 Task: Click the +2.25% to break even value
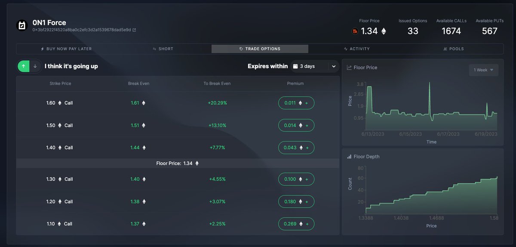[217, 224]
